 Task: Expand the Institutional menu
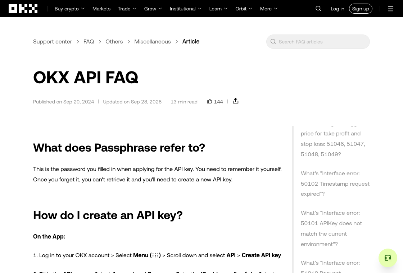pyautogui.click(x=185, y=9)
